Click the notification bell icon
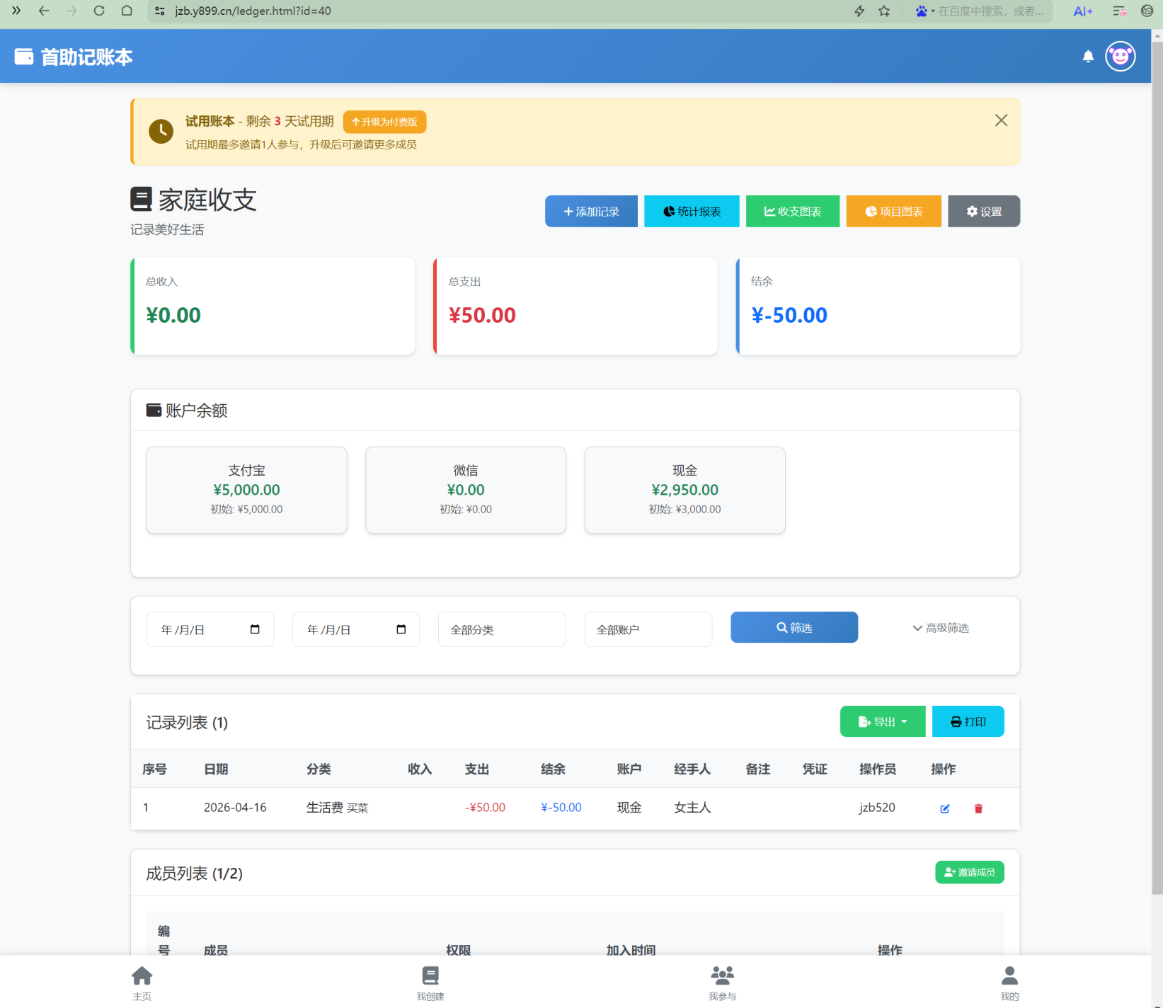The height and width of the screenshot is (1008, 1163). [1088, 57]
